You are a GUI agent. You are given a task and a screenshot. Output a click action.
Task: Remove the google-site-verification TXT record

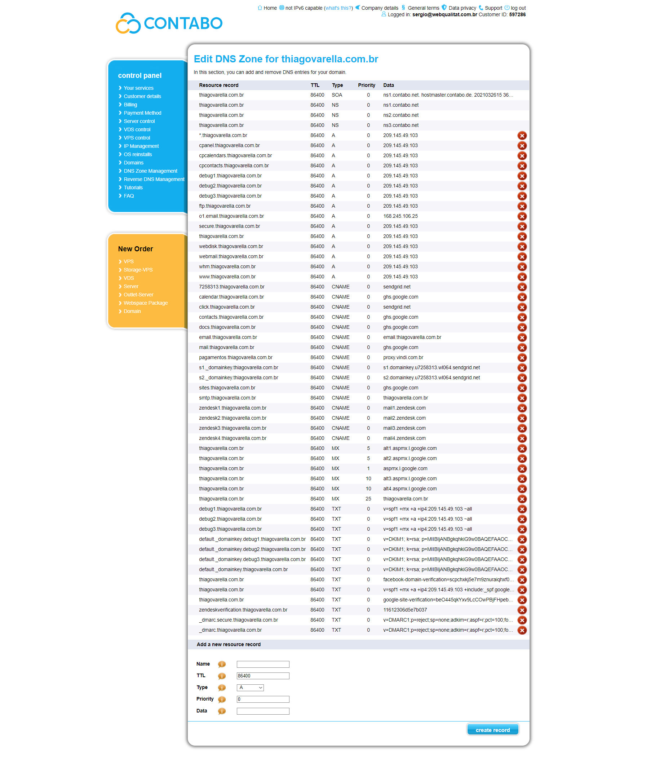tap(522, 600)
